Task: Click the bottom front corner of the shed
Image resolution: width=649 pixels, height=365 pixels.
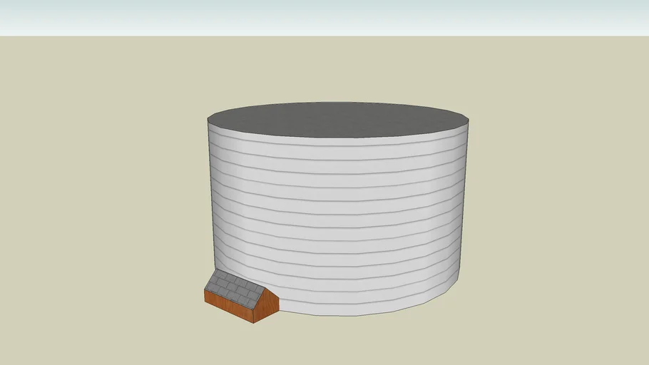Action: 255,322
